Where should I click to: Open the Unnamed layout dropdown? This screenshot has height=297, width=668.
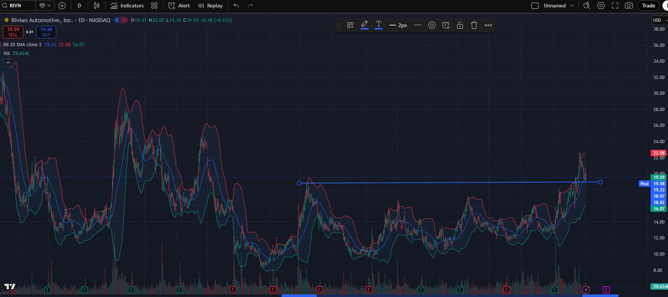pyautogui.click(x=559, y=6)
